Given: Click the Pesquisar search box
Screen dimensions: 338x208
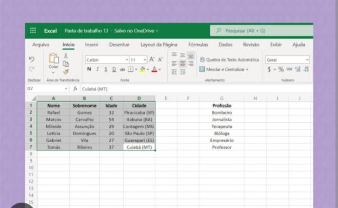Looking at the screenshot, I should (x=262, y=31).
